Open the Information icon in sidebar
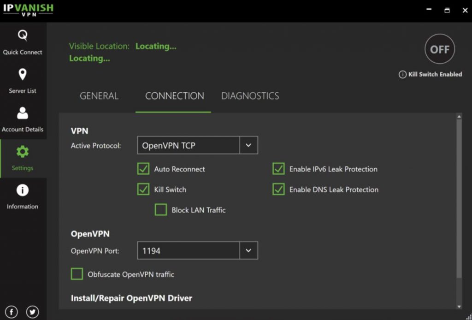The image size is (472, 320). 23,190
